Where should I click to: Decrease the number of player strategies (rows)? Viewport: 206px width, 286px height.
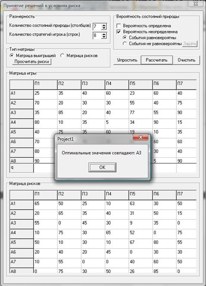[x=104, y=37]
